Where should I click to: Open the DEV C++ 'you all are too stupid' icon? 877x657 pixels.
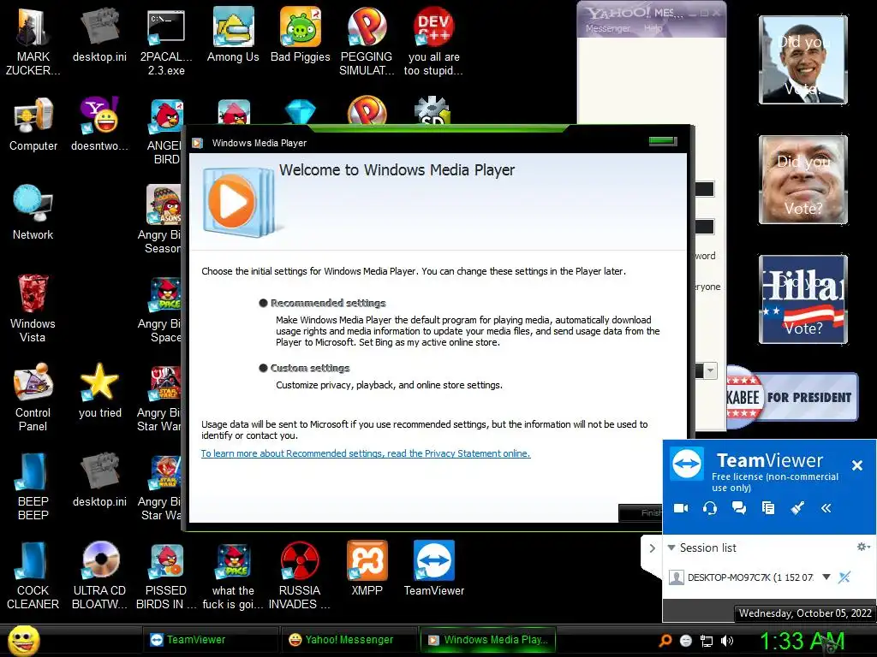click(433, 42)
